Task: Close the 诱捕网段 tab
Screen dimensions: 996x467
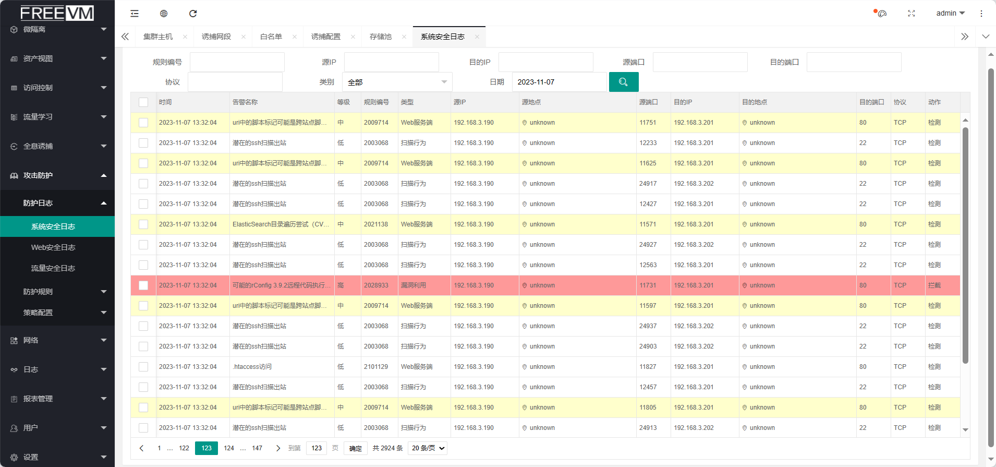Action: click(x=244, y=37)
